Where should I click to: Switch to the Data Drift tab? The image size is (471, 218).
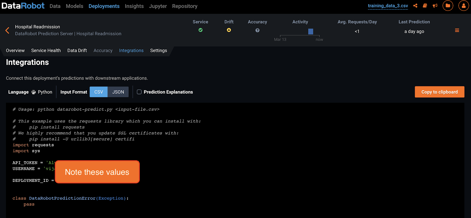point(77,51)
